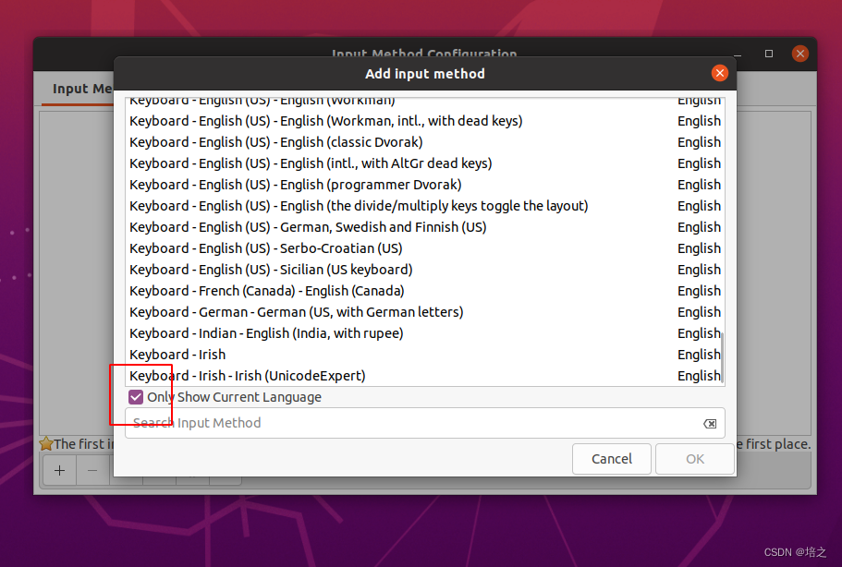Image resolution: width=842 pixels, height=567 pixels.
Task: Select English (programmer Dvorak) keyboard
Action: pyautogui.click(x=425, y=185)
